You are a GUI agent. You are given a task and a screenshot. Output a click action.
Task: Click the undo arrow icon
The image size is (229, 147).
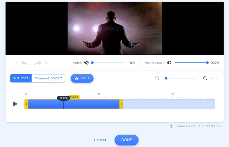[24, 63]
